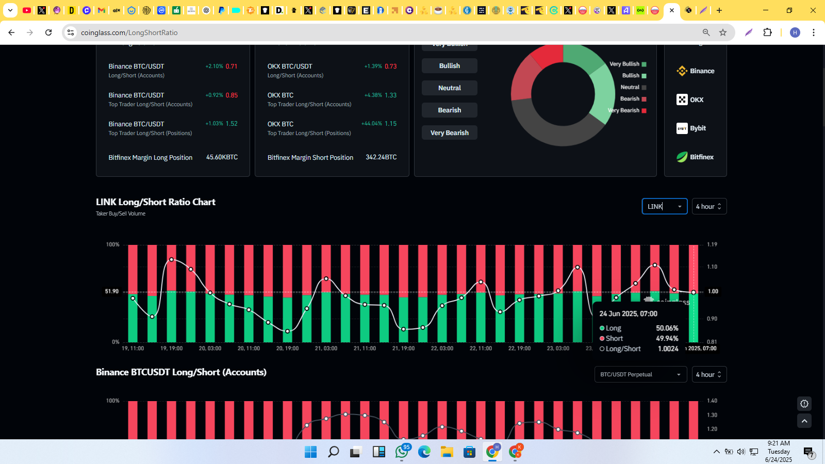The height and width of the screenshot is (464, 825).
Task: Toggle the Bullish legend entry
Action: coord(634,76)
